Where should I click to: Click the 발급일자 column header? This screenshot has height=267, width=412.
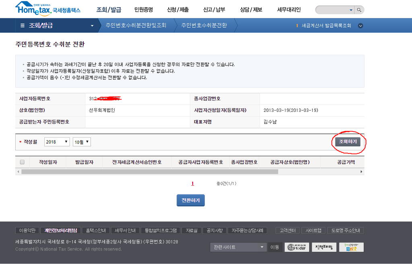(84, 162)
